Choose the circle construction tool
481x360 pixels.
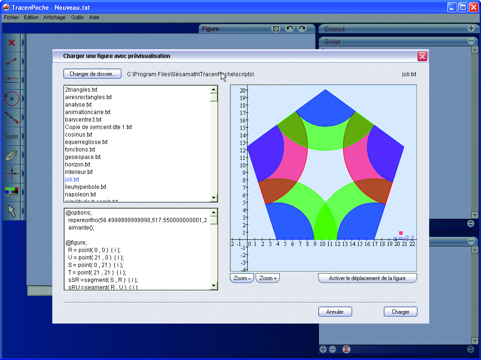pyautogui.click(x=12, y=99)
